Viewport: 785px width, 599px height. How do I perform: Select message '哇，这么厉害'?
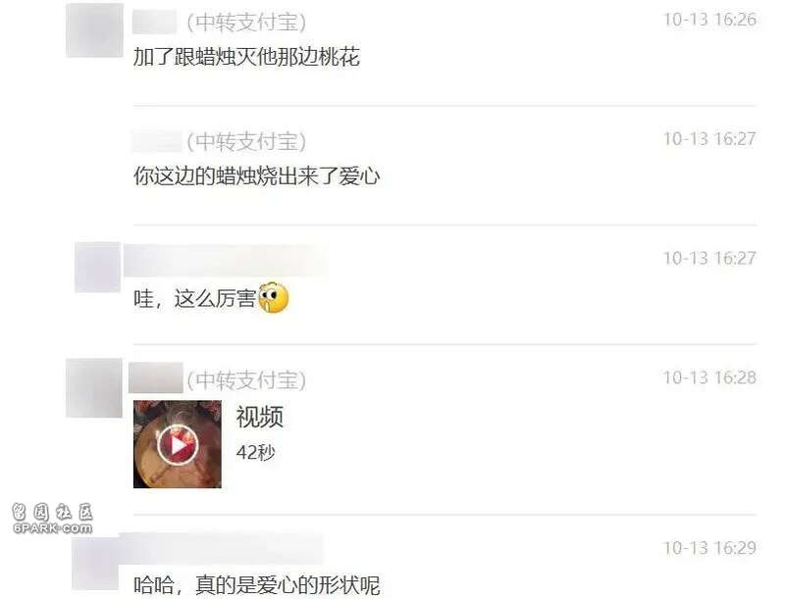click(x=194, y=299)
